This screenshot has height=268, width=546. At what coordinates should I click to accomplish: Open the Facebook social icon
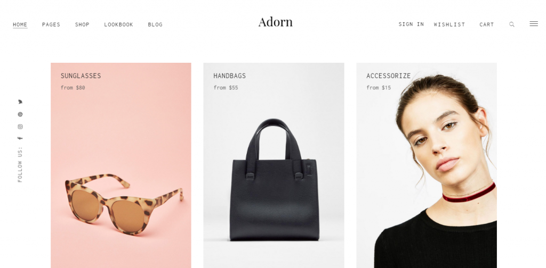(20, 138)
